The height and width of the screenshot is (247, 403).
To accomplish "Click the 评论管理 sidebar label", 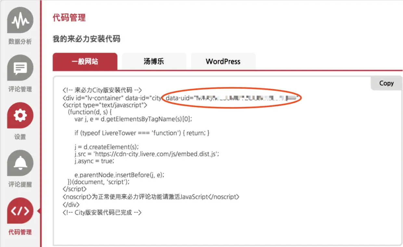I will coord(20,89).
